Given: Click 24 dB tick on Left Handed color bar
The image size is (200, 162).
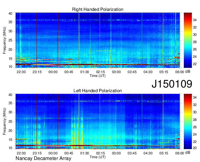Looking at the screenshot, I should tap(195, 134).
